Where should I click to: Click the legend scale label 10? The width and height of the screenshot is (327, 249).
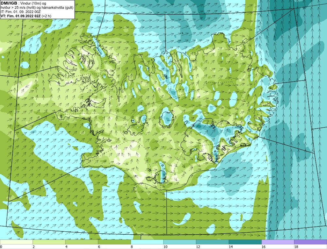pos(165,247)
